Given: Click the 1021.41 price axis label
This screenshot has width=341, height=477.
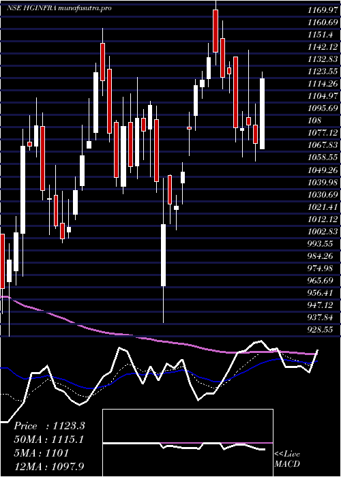Looking at the screenshot, I should click(322, 207).
